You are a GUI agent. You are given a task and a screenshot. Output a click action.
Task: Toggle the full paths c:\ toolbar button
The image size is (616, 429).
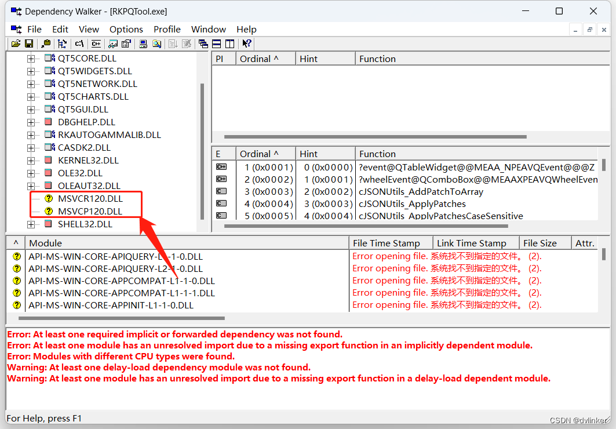point(79,43)
